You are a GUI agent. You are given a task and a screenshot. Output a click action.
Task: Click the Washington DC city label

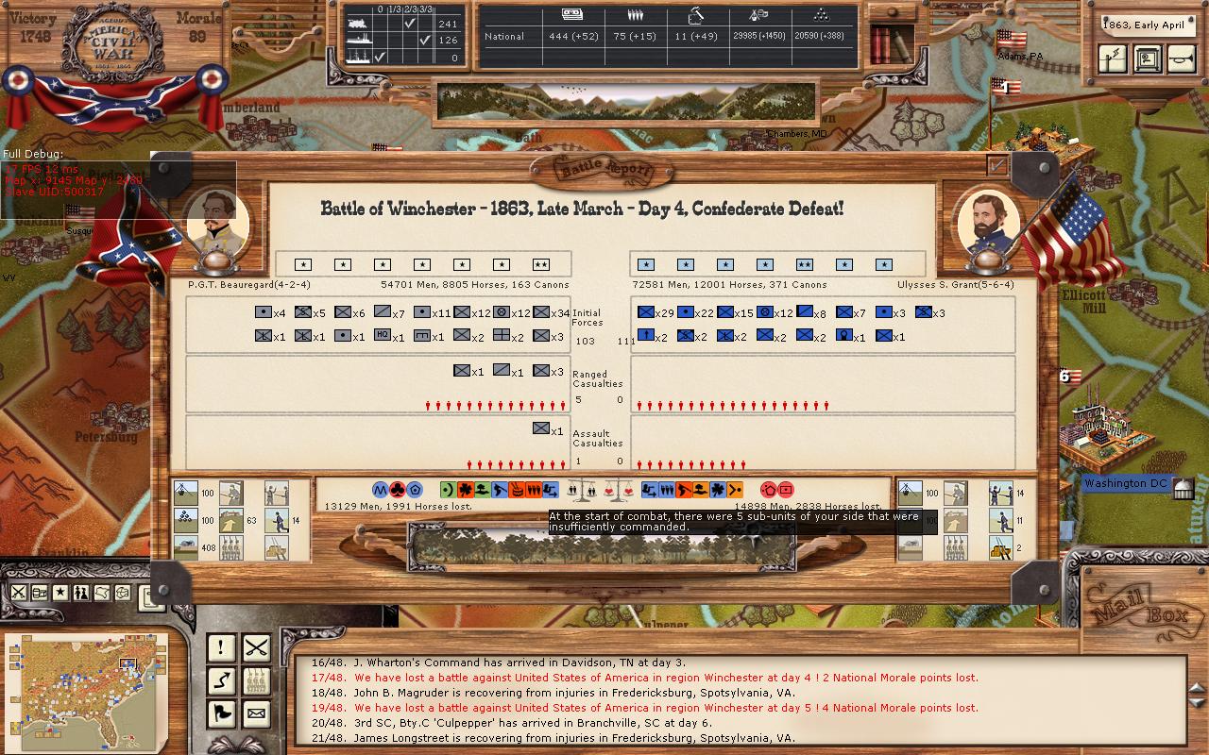1126,484
